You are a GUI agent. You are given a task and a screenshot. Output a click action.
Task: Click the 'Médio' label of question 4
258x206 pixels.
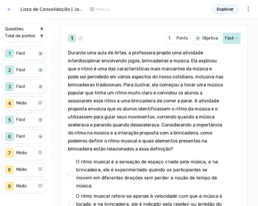click(21, 103)
